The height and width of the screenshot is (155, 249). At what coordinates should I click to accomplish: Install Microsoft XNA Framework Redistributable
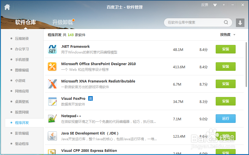(225, 84)
